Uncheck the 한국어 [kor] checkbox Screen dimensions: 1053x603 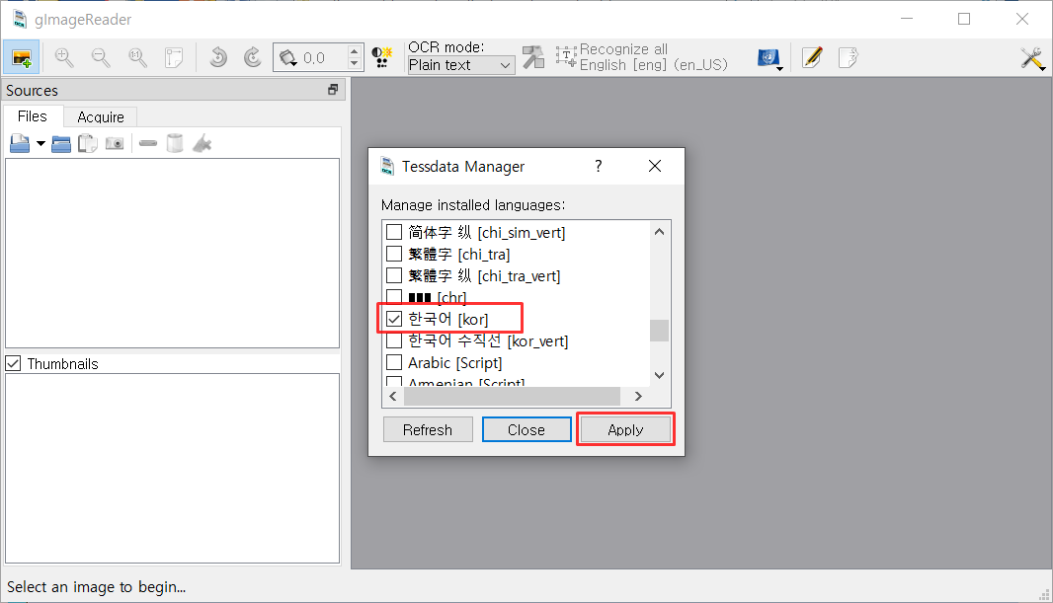[394, 320]
